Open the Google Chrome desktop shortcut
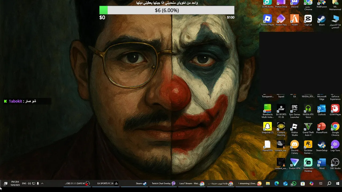Image resolution: width=342 pixels, height=192 pixels. (335, 129)
